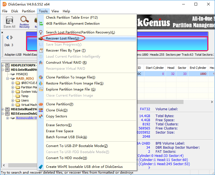Click the 4KB Partition Alignment Detection icon
215x175 pixels.
(x=41, y=24)
